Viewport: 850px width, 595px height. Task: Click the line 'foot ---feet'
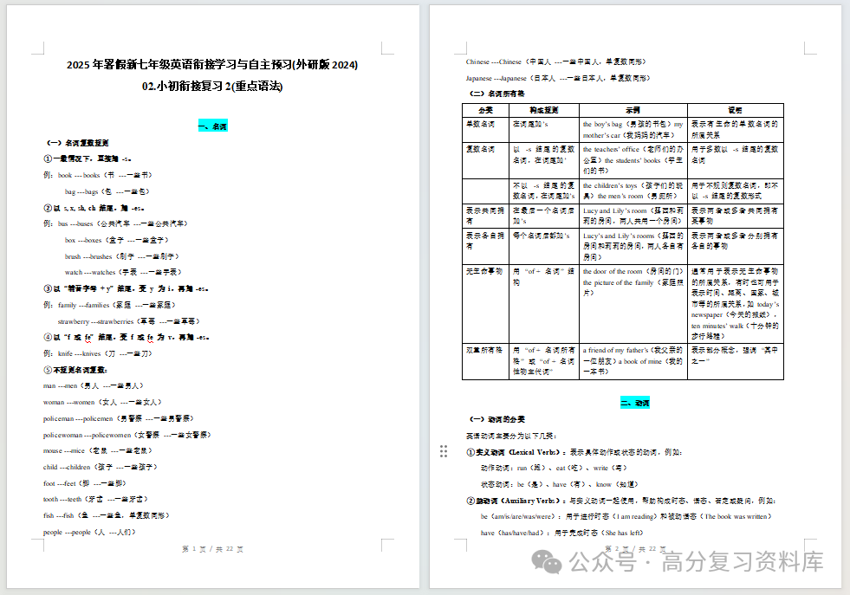pos(85,483)
